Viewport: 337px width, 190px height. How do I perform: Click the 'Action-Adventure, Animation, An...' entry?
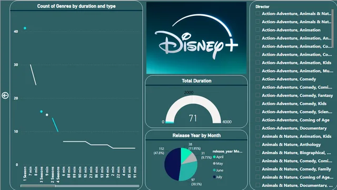(x=296, y=38)
